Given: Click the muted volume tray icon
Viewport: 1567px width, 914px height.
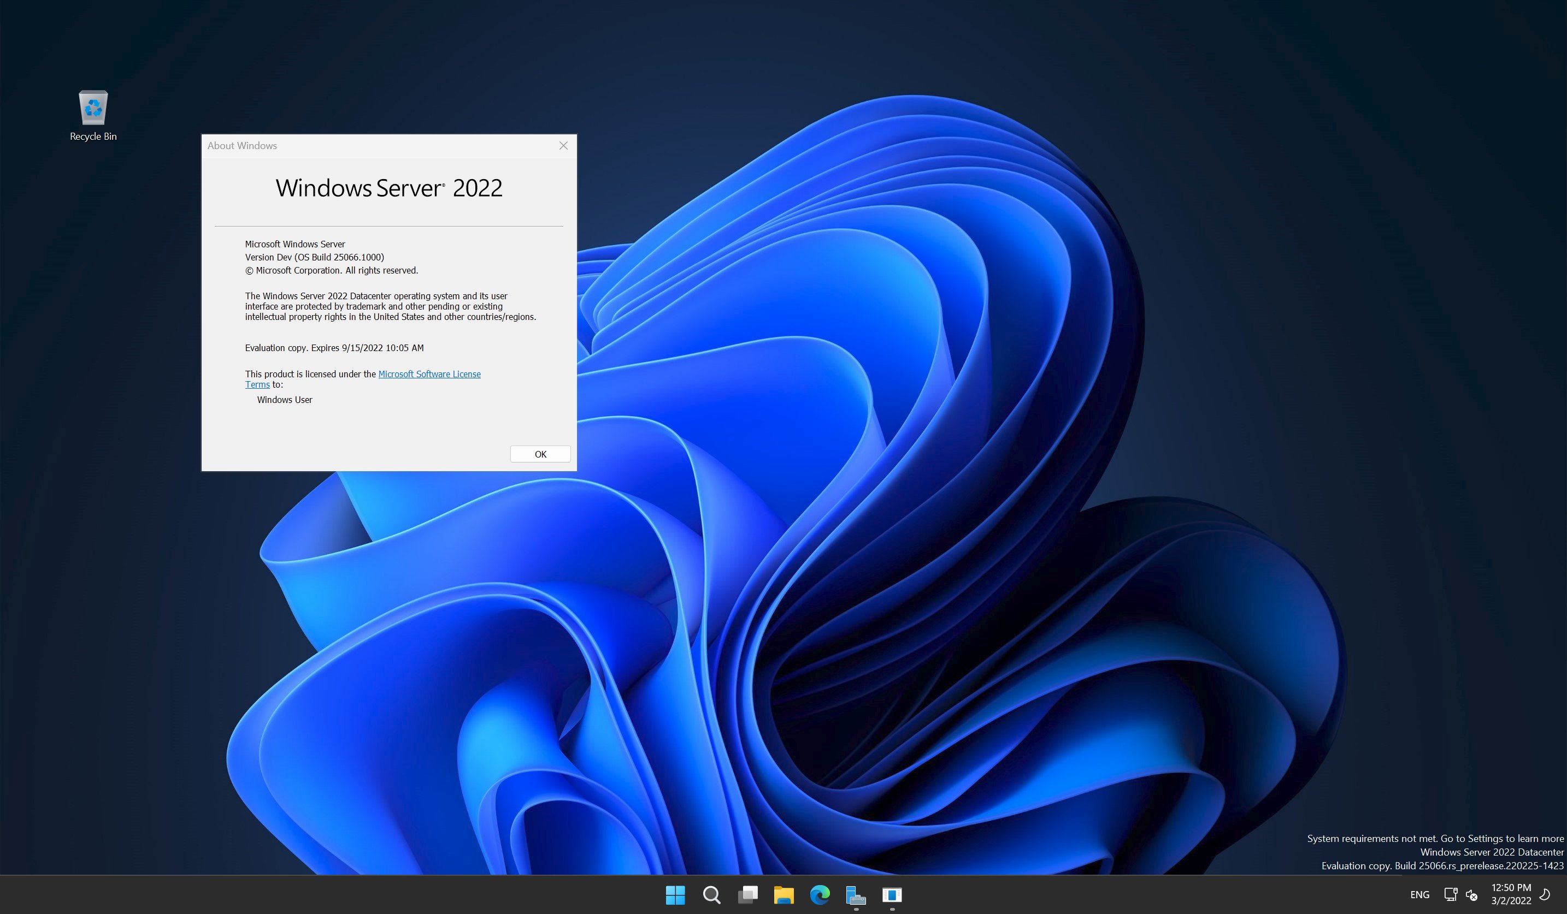Looking at the screenshot, I should click(1471, 895).
